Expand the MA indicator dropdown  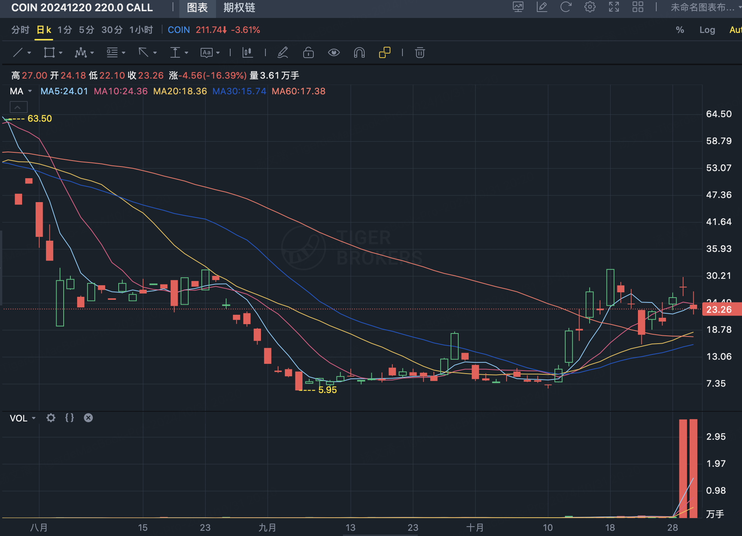30,91
